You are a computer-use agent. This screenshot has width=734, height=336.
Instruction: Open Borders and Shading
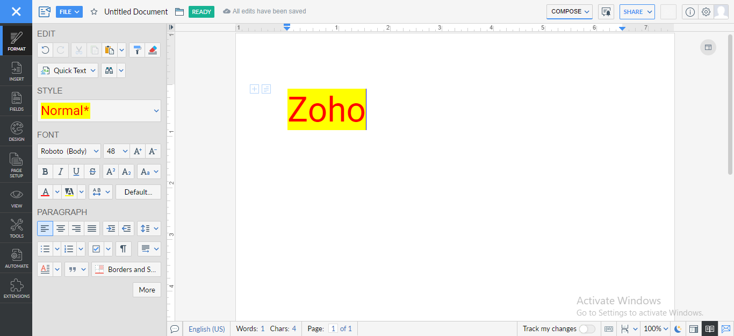tap(126, 269)
